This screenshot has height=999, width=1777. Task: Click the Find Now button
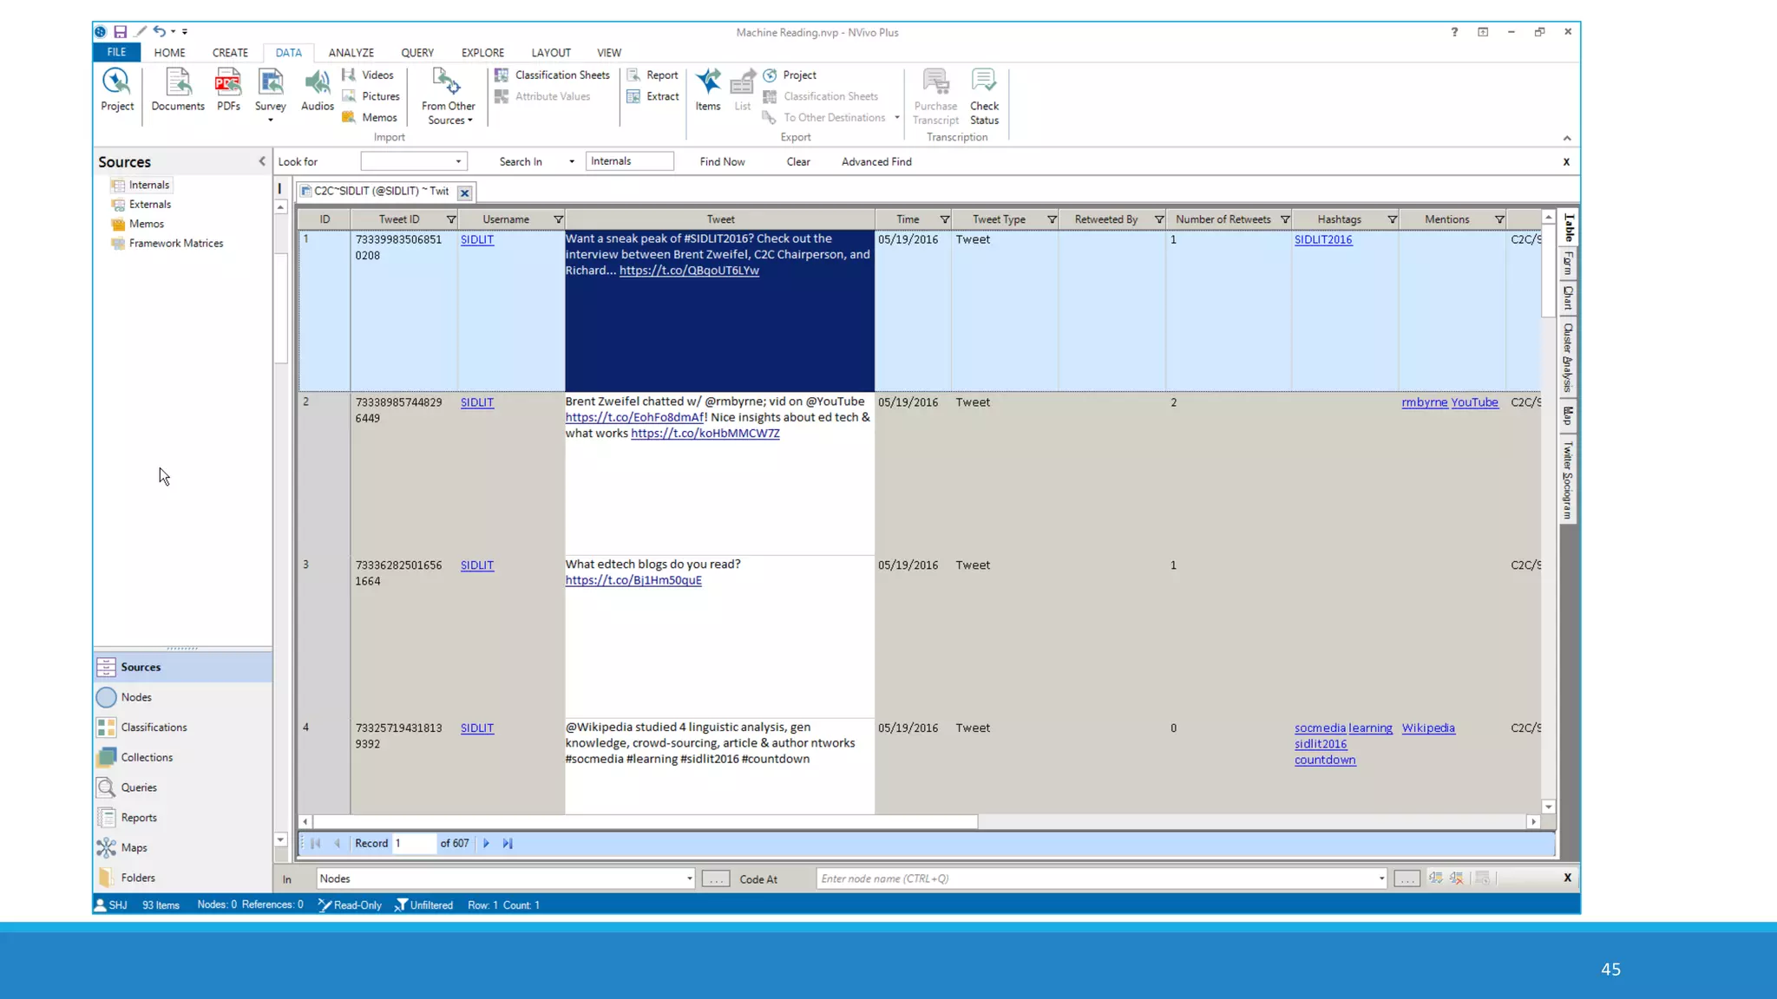coord(722,161)
